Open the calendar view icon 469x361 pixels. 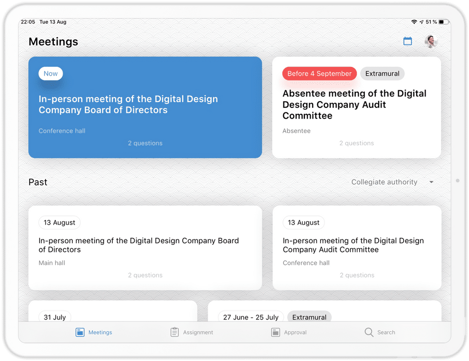(407, 41)
